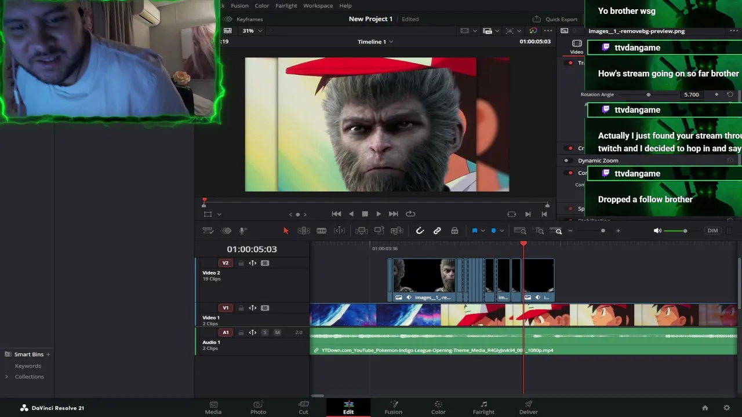The height and width of the screenshot is (417, 742).
Task: Choose the Blade Edit Mode tool
Action: pyautogui.click(x=321, y=231)
